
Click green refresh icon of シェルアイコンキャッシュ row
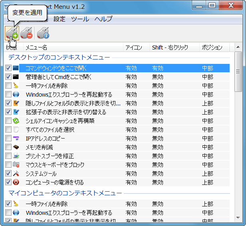[16, 121]
